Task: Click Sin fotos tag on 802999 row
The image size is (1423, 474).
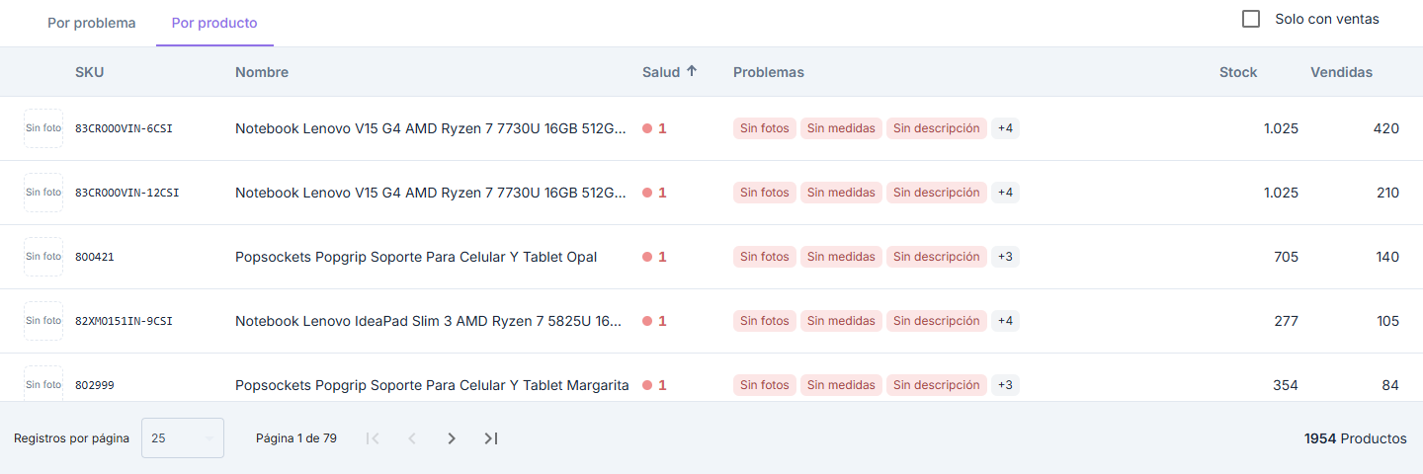Action: pos(765,385)
